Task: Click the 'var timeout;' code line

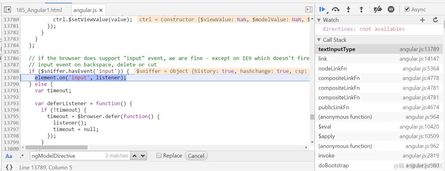Action: click(x=53, y=90)
